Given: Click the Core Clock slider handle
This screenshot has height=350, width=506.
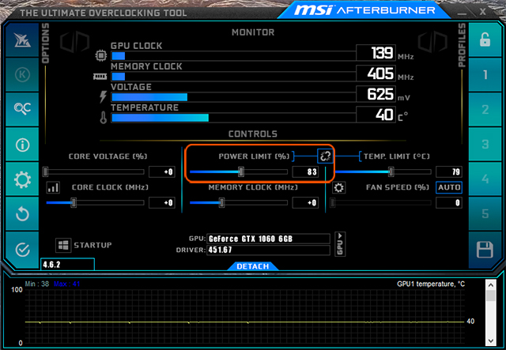Looking at the screenshot, I should coord(74,202).
